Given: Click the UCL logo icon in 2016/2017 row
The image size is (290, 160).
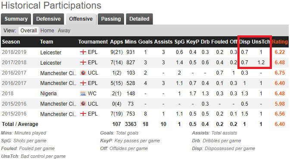Looking at the screenshot, I should click(x=83, y=73).
